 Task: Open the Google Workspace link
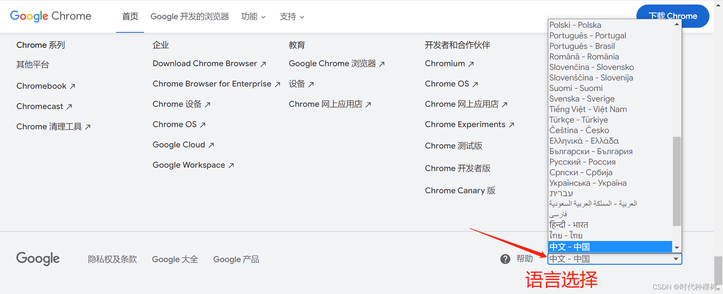(x=193, y=165)
